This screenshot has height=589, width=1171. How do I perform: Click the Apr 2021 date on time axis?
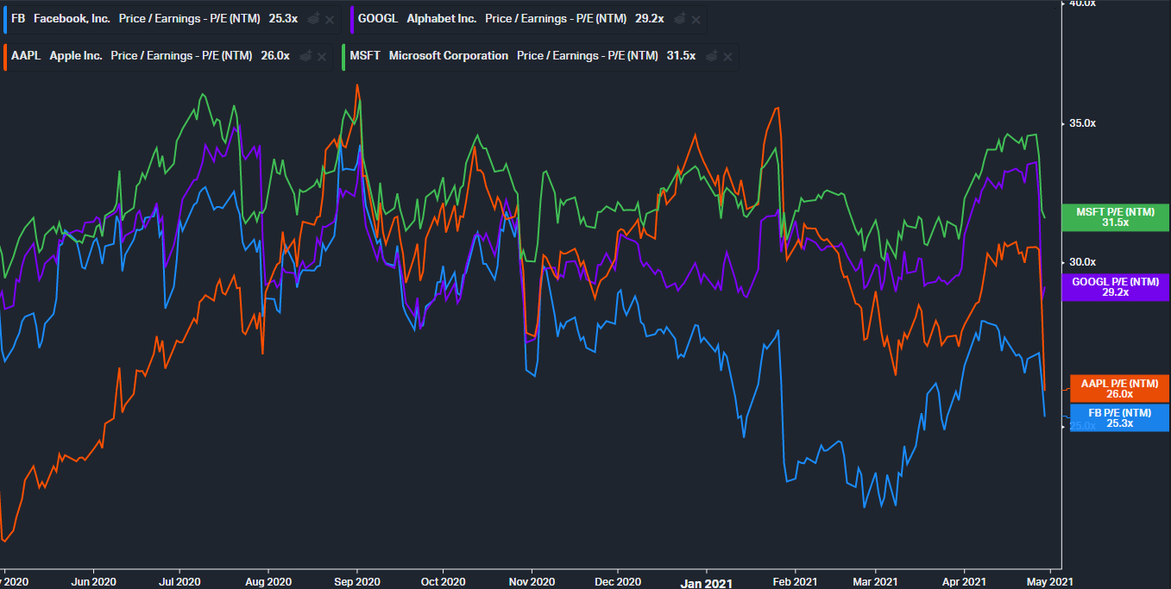[x=963, y=582]
